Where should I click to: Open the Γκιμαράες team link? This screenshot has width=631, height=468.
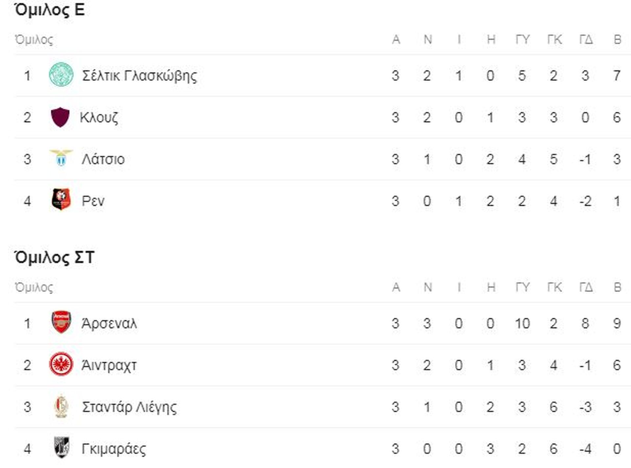(114, 449)
